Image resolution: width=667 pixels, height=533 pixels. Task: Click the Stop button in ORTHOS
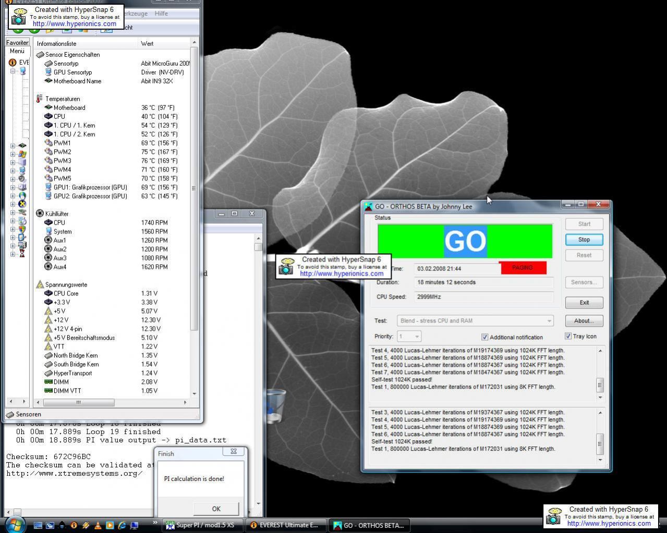[584, 240]
